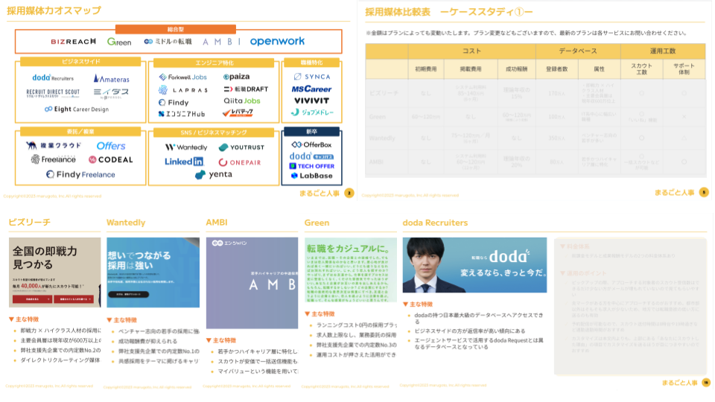Click the 新卒 category header
The width and height of the screenshot is (715, 402).
pos(311,132)
